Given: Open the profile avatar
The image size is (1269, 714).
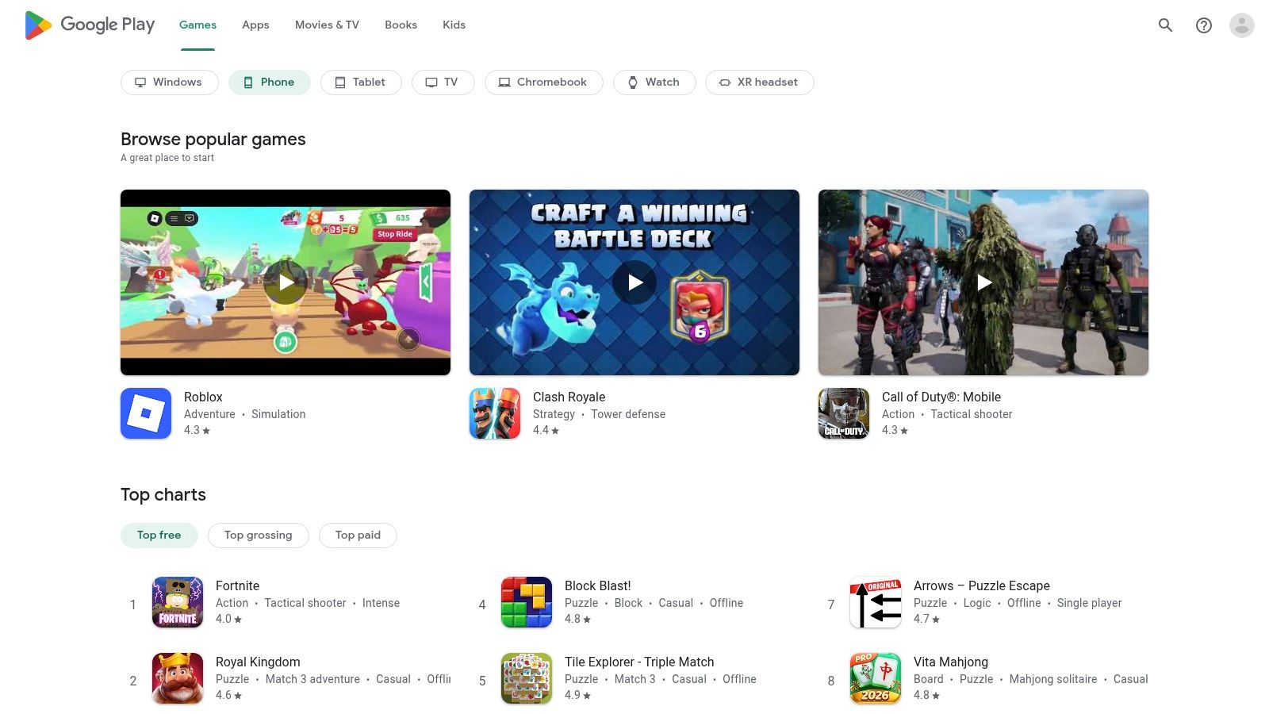Looking at the screenshot, I should (1240, 25).
